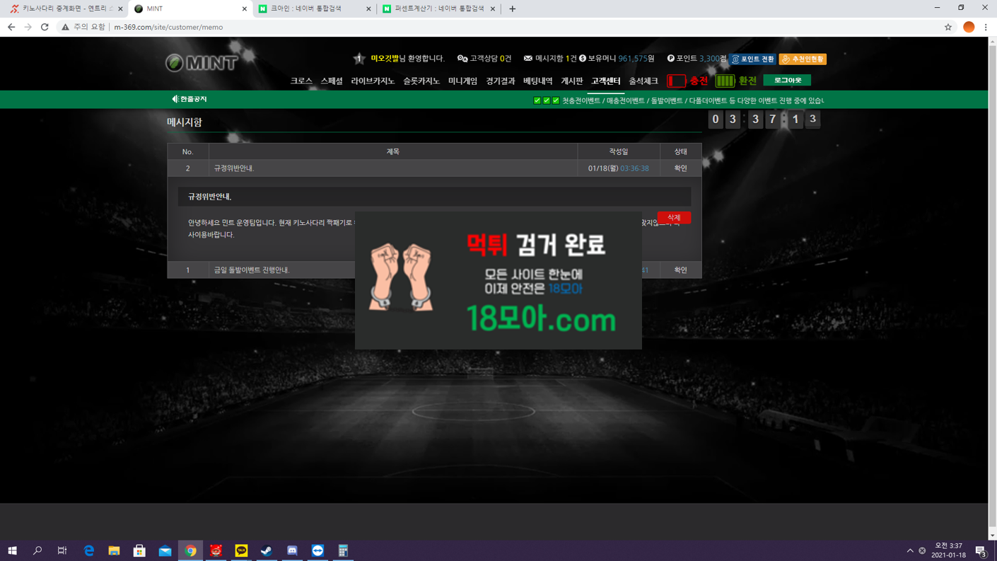Click the not-secure warning icon

point(65,27)
